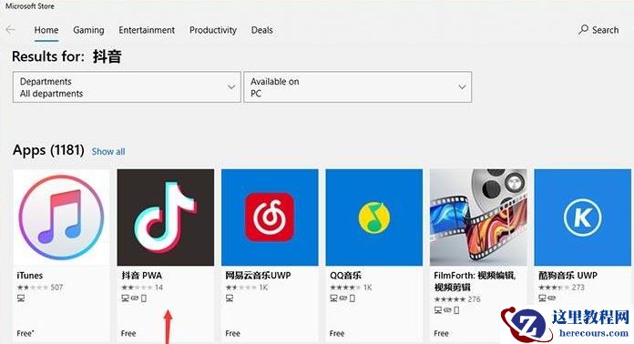Click the 网易云音乐UWP star rating 1K
Viewport: 634px width, 344px height.
247,288
